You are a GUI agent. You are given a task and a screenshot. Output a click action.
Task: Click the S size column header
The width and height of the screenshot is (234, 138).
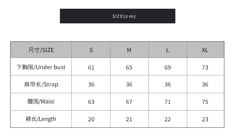pos(91,50)
